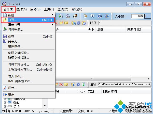Click the extract files icon in upper pane
Image resolution: width=153 pixels, height=114 pixels.
coord(74,23)
